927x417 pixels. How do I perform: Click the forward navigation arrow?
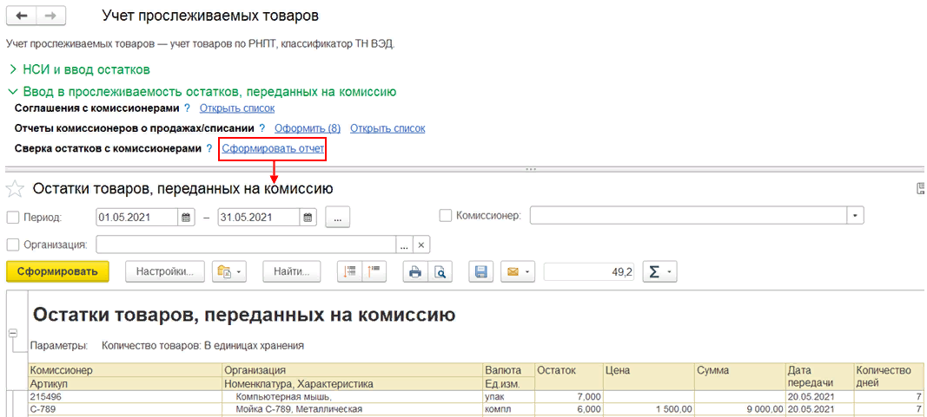click(50, 16)
